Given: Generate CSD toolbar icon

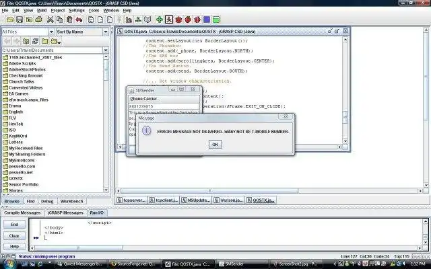Looking at the screenshot, I should tap(91, 20).
